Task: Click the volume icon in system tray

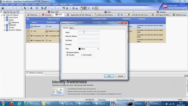Action: point(173,104)
